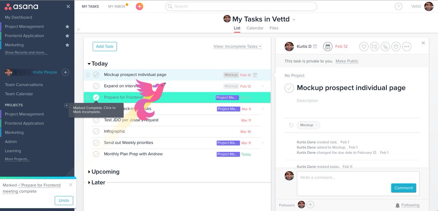Click the Comment button
Viewport: 438px width, 211px height.
(403, 188)
